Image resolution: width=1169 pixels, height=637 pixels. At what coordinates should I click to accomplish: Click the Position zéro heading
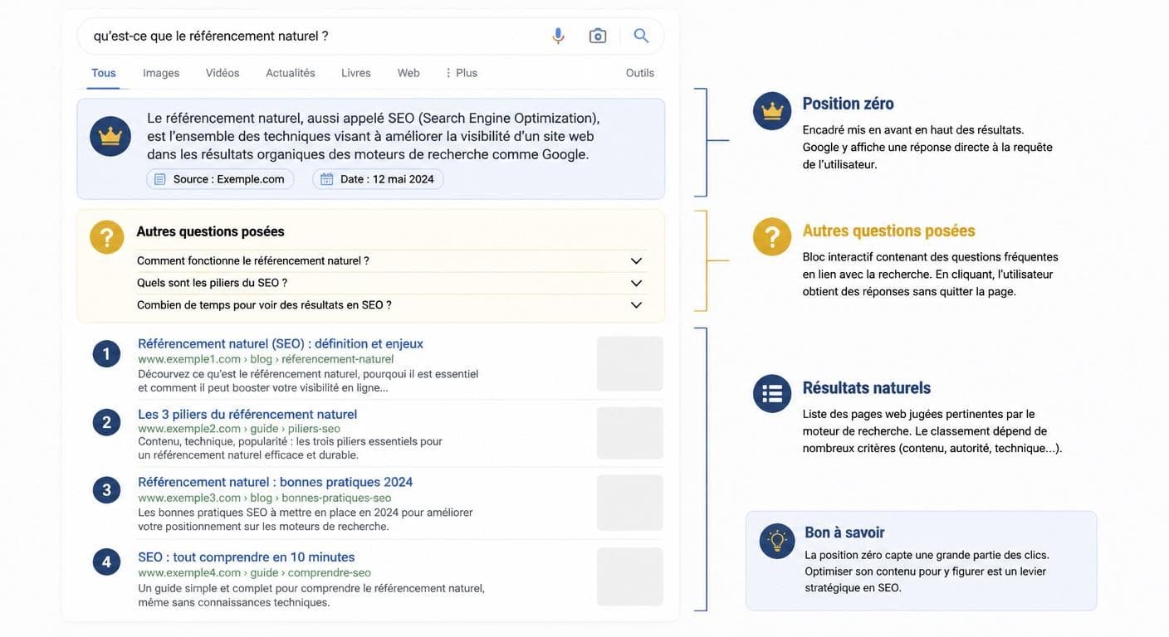tap(848, 104)
